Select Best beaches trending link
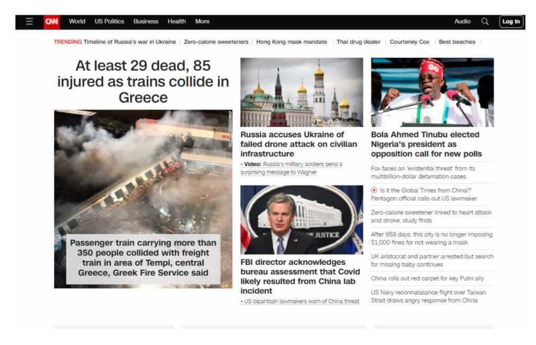Image resolution: width=536 pixels, height=345 pixels. point(457,42)
